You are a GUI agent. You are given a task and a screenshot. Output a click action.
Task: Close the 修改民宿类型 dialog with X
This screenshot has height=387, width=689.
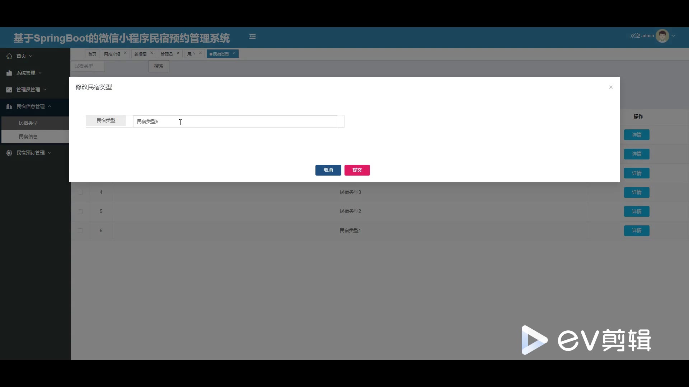pyautogui.click(x=611, y=87)
